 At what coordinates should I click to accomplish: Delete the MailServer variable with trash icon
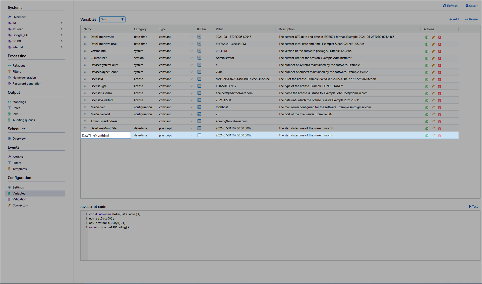tap(440, 107)
